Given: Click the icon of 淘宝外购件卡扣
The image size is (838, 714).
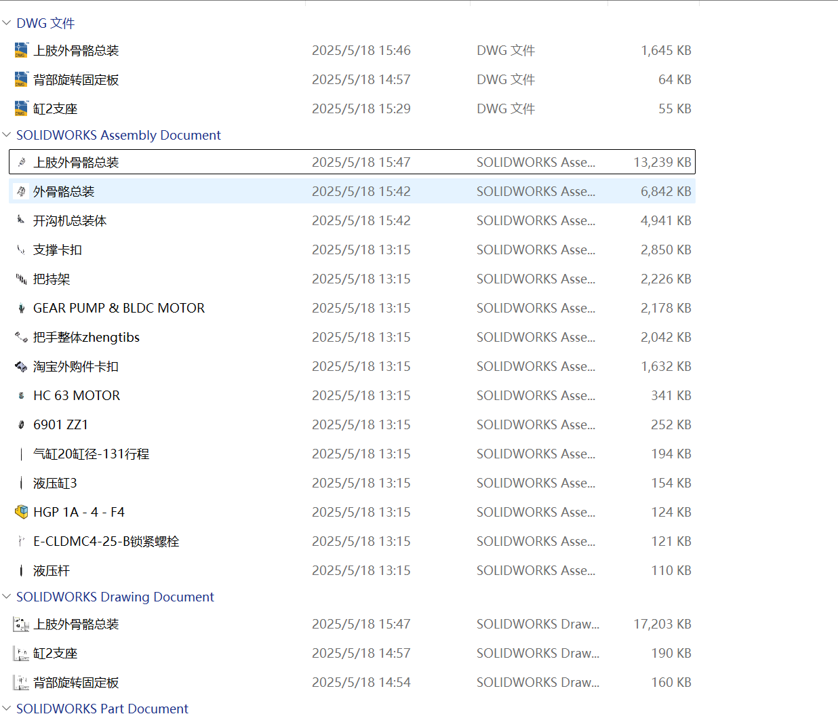Looking at the screenshot, I should pyautogui.click(x=21, y=366).
